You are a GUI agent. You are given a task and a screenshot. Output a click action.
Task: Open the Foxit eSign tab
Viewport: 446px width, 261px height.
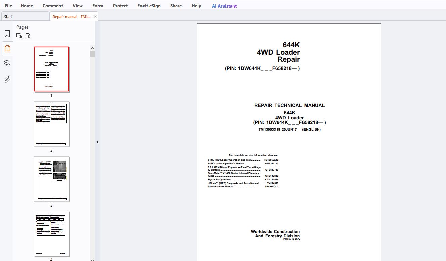[149, 6]
